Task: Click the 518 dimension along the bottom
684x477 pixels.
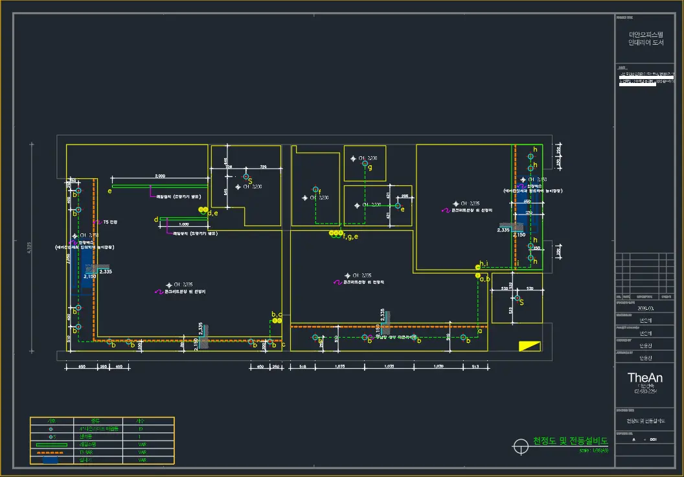Action: [302, 367]
